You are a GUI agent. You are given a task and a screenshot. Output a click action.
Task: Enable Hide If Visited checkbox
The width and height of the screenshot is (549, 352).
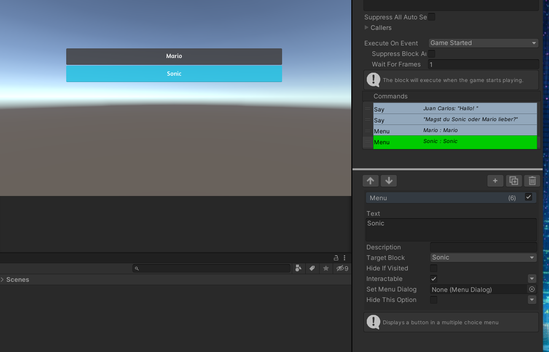pyautogui.click(x=433, y=268)
